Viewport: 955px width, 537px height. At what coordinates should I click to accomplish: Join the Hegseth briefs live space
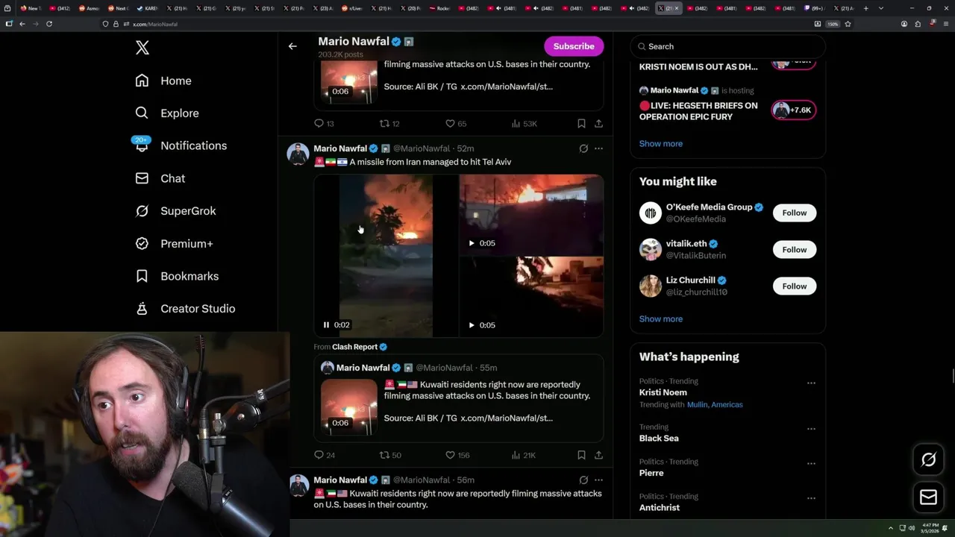tap(794, 110)
